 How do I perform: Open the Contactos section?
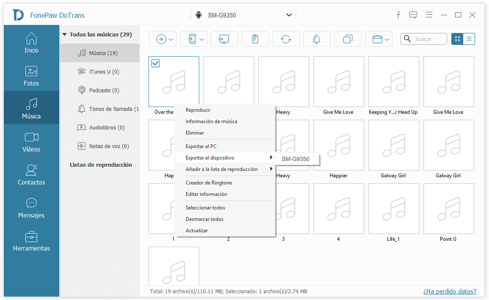[x=31, y=175]
